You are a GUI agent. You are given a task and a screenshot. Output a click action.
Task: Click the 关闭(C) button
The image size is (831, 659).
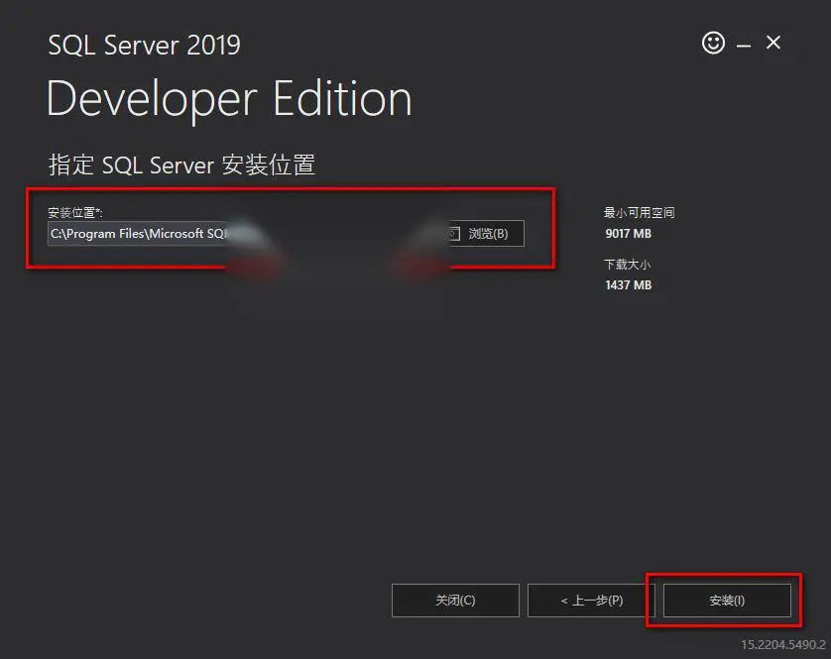pos(455,601)
